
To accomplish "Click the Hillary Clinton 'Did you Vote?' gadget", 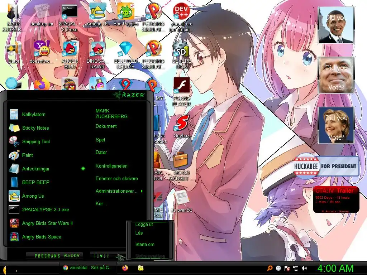I will pyautogui.click(x=336, y=125).
